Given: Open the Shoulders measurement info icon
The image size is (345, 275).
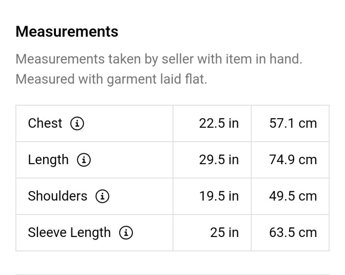Looking at the screenshot, I should (x=102, y=196).
